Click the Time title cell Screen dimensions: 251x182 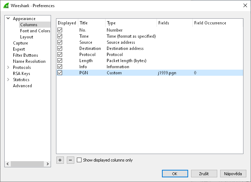[x=84, y=36]
